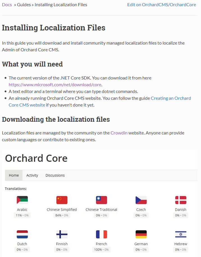Click the Translations: label
Screen dimensions: 201x257
point(16,189)
